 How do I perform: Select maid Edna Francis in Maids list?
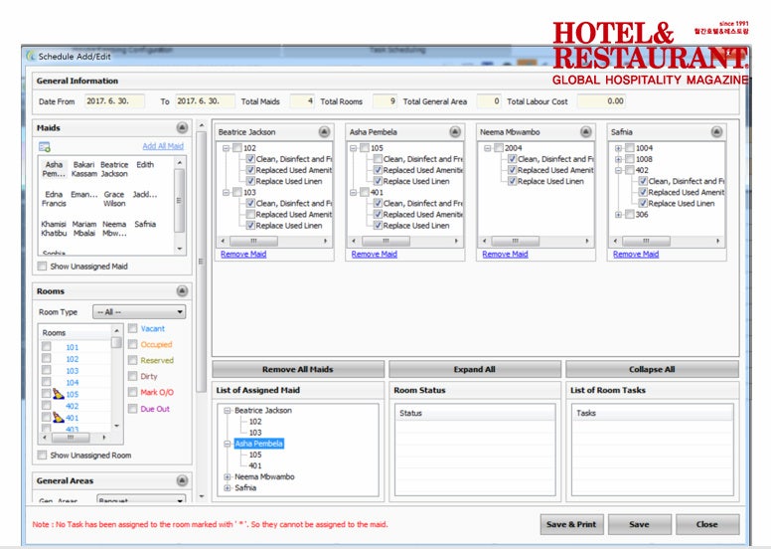pyautogui.click(x=54, y=199)
